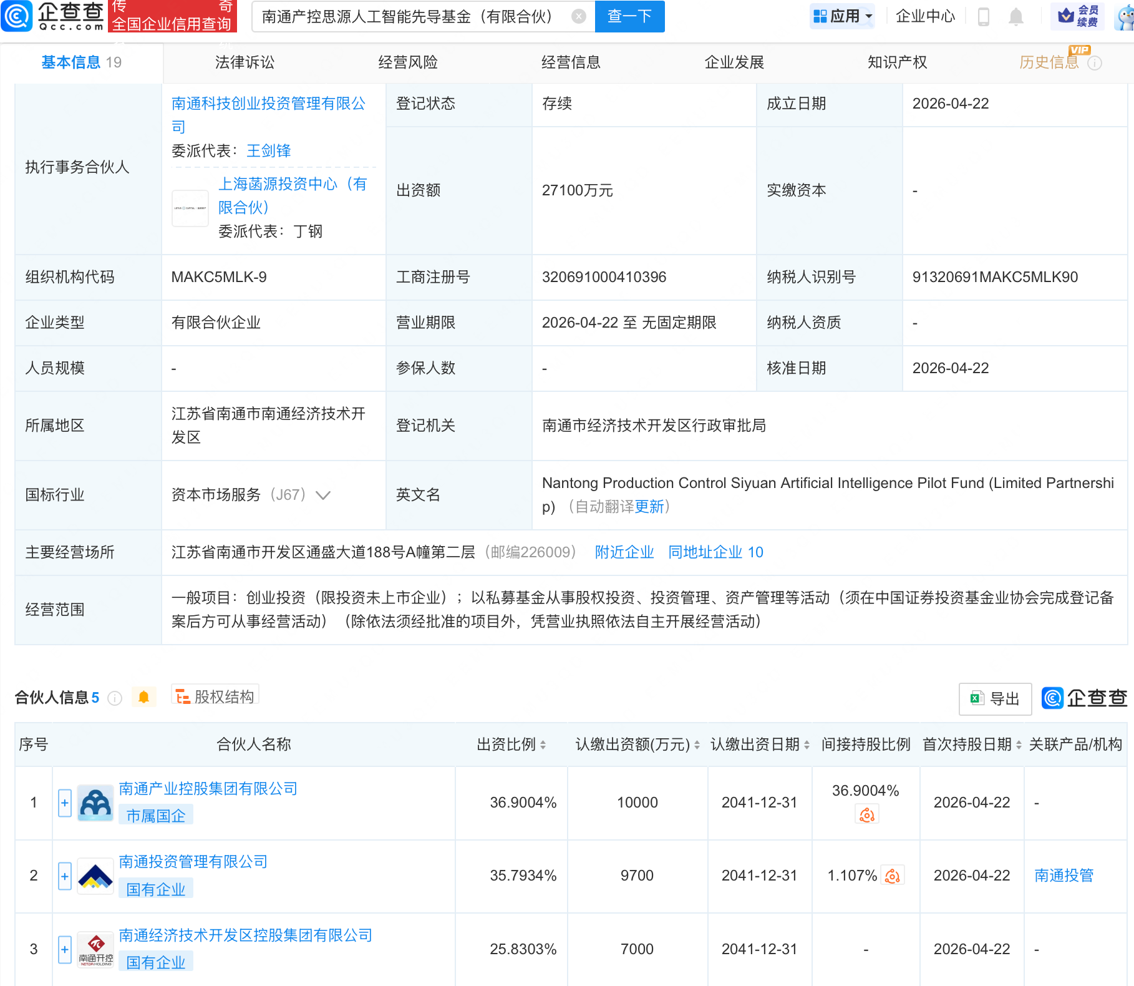Expand row for 南通产业控股集团有限公司
The image size is (1134, 986).
pos(65,803)
